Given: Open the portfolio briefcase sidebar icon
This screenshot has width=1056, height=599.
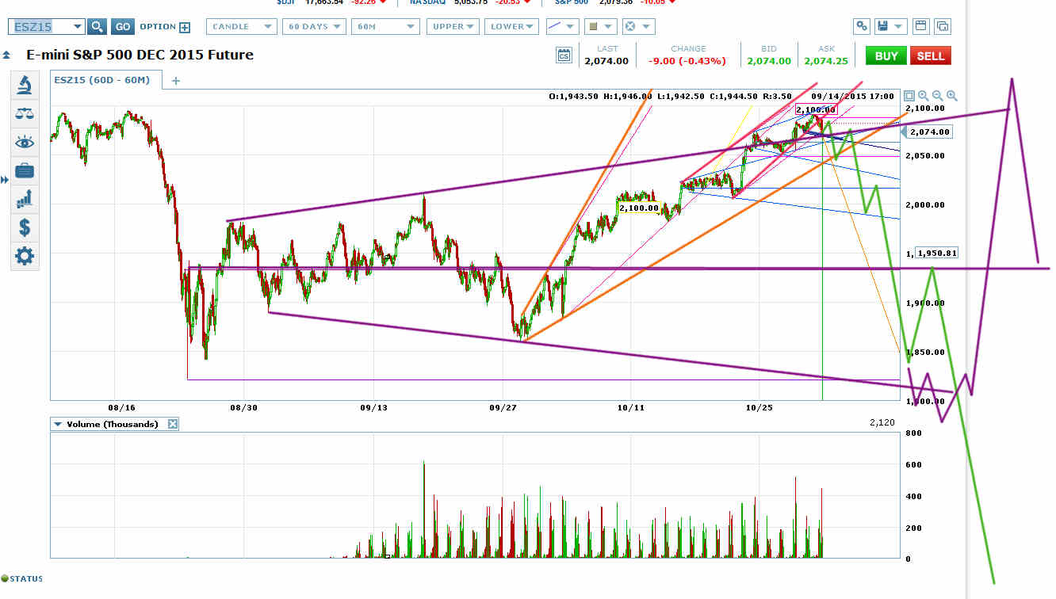Looking at the screenshot, I should (25, 170).
